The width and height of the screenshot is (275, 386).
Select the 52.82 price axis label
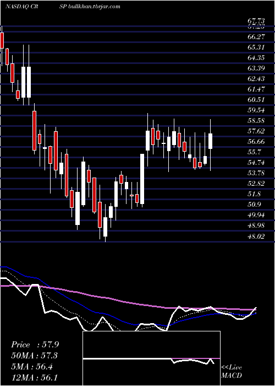click(256, 184)
